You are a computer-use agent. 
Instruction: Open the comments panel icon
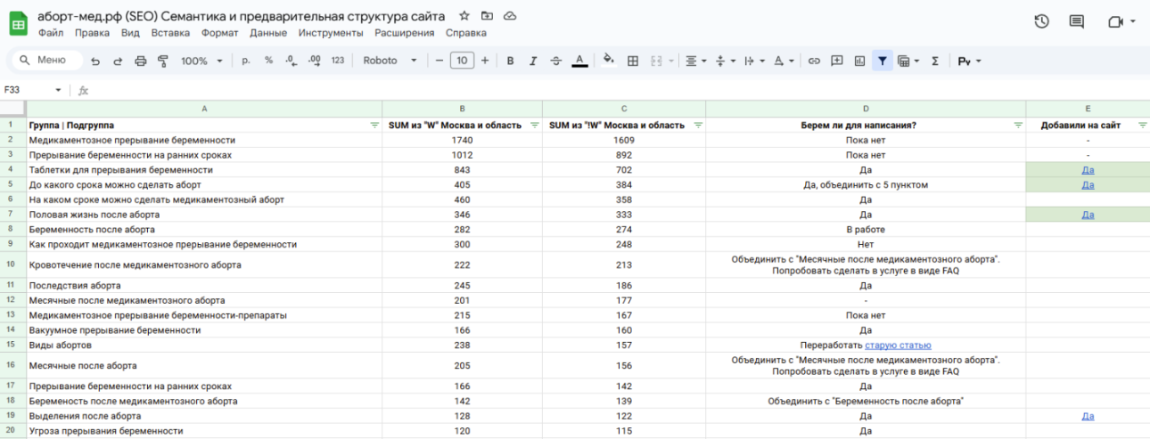[x=1077, y=22]
